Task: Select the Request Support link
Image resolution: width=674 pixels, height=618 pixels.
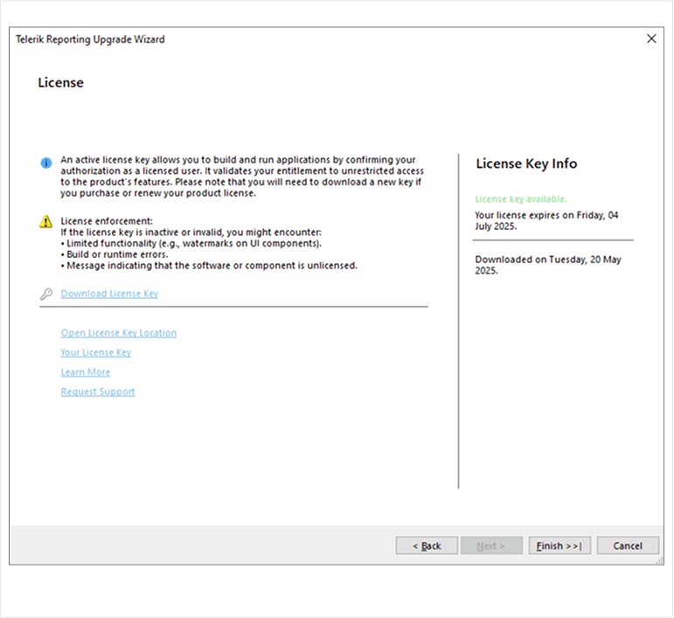Action: tap(97, 392)
